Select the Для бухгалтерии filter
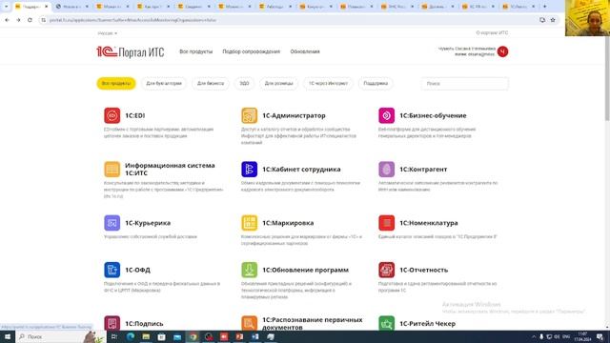Viewport: 610px width, 343px height. point(164,84)
